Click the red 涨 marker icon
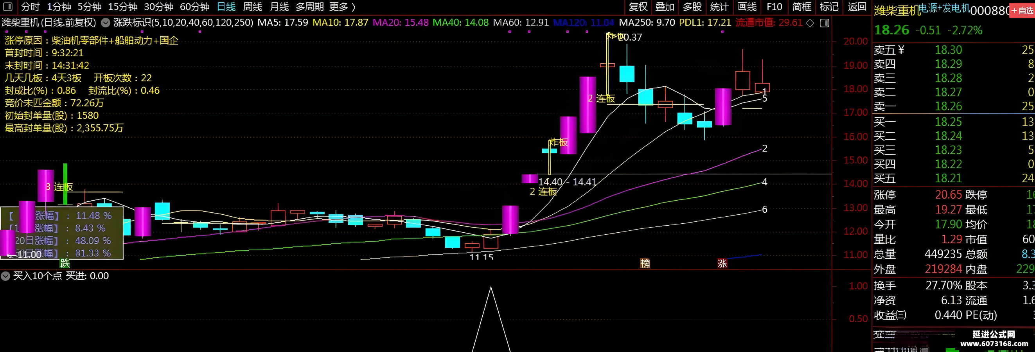 click(x=722, y=263)
